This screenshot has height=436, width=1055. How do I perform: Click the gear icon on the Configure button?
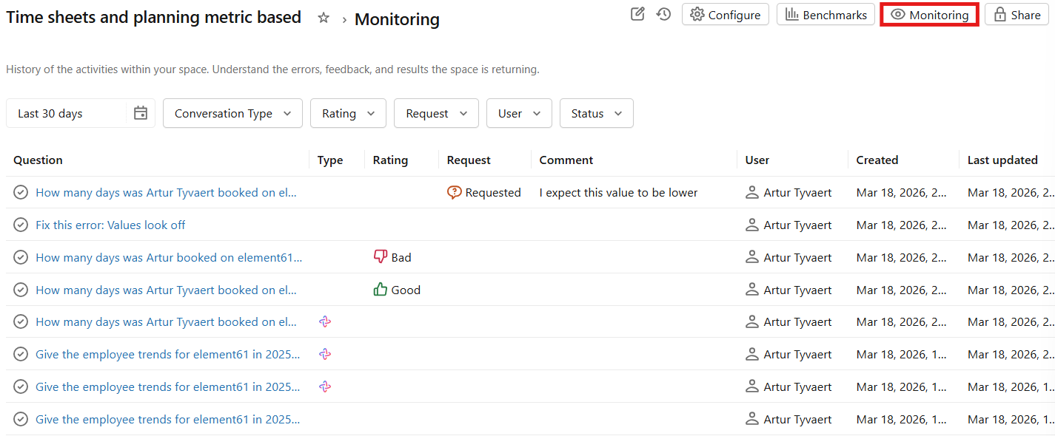click(697, 14)
